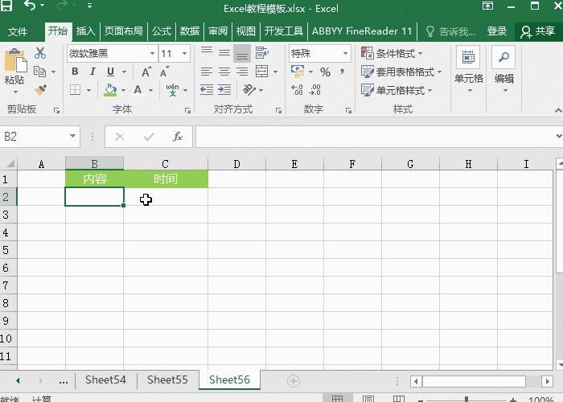The height and width of the screenshot is (402, 563).
Task: Toggle Bold formatting
Action: [75, 72]
